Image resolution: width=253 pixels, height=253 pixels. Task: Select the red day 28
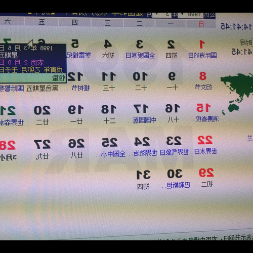point(8,145)
